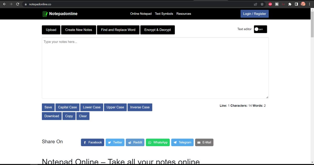This screenshot has width=314, height=165.
Task: Open Find and Replace Word
Action: pos(118,30)
